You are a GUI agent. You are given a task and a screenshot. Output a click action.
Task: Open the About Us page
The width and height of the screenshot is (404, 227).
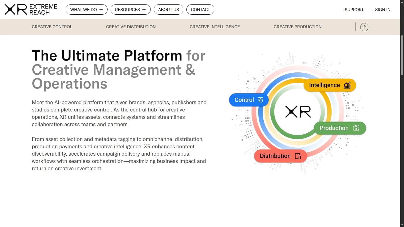168,10
